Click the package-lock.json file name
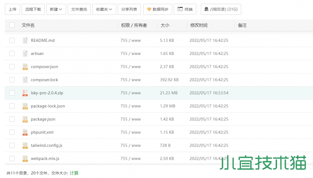 (x=48, y=106)
